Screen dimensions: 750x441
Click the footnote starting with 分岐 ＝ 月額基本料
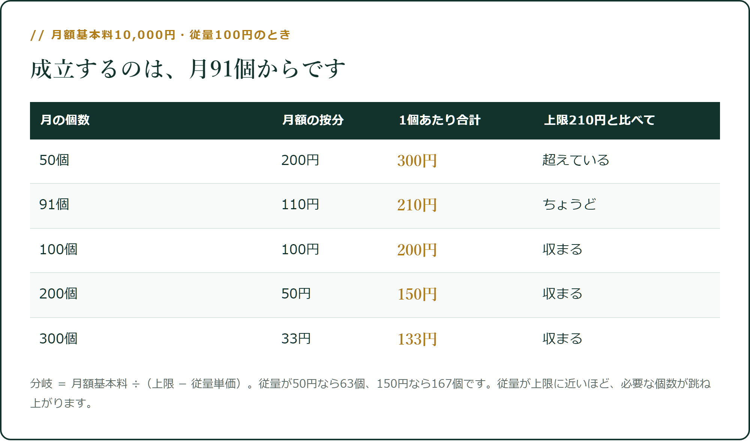370,393
